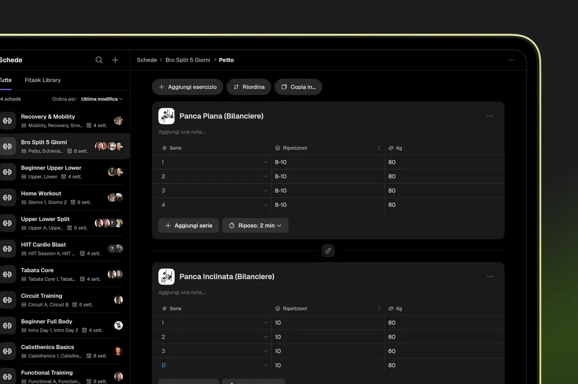Open the Riposo: 2 min dropdown
The width and height of the screenshot is (578, 384).
(255, 225)
